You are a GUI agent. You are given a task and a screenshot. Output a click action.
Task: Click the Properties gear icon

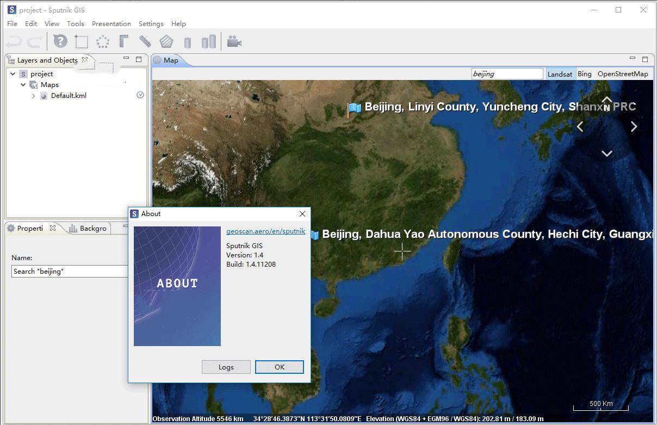click(x=10, y=228)
